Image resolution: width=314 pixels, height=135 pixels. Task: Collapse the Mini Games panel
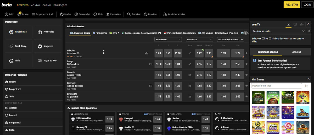pyautogui.click(x=308, y=79)
